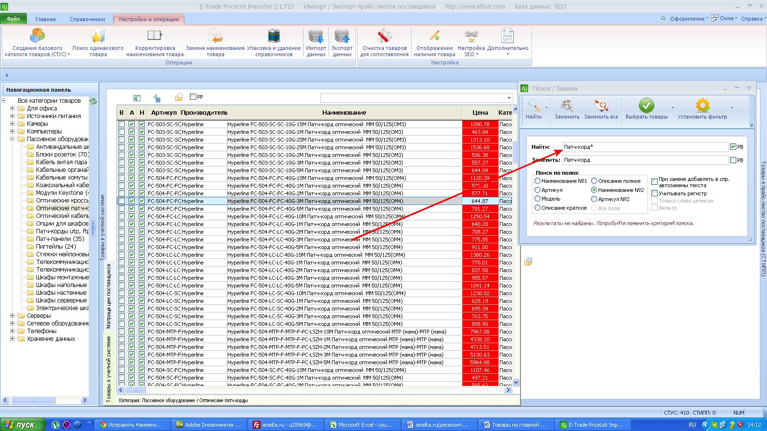This screenshot has width=767, height=431.
Task: Open the Windows Пуск start menu
Action: click(x=23, y=425)
